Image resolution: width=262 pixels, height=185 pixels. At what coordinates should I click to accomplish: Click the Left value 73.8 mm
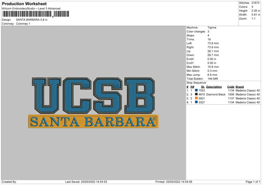[x=213, y=43]
